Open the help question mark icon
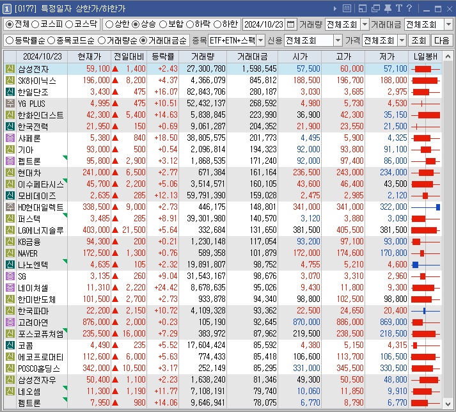The image size is (456, 412). tap(409, 8)
